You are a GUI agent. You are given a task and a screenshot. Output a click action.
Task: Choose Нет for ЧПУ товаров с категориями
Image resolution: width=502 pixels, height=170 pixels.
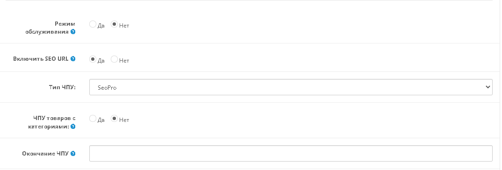114,119
